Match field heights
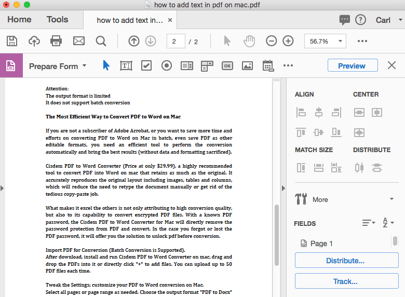Image resolution: width=405 pixels, height=297 pixels. point(301,168)
